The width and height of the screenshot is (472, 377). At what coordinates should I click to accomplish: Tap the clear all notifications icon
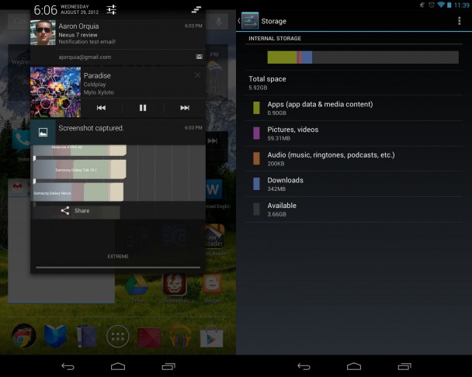196,10
